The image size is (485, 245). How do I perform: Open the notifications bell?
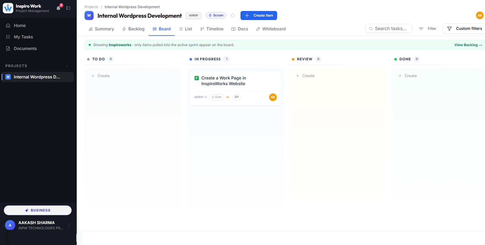pyautogui.click(x=59, y=8)
